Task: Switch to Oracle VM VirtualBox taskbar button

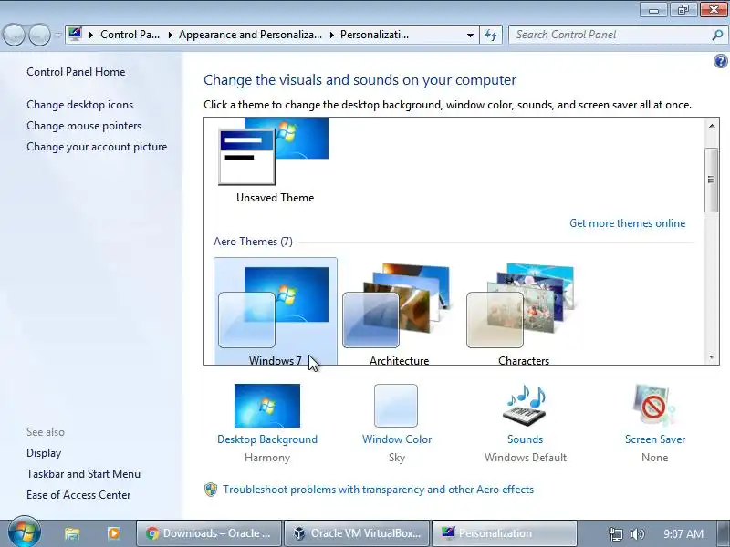Action: point(357,533)
